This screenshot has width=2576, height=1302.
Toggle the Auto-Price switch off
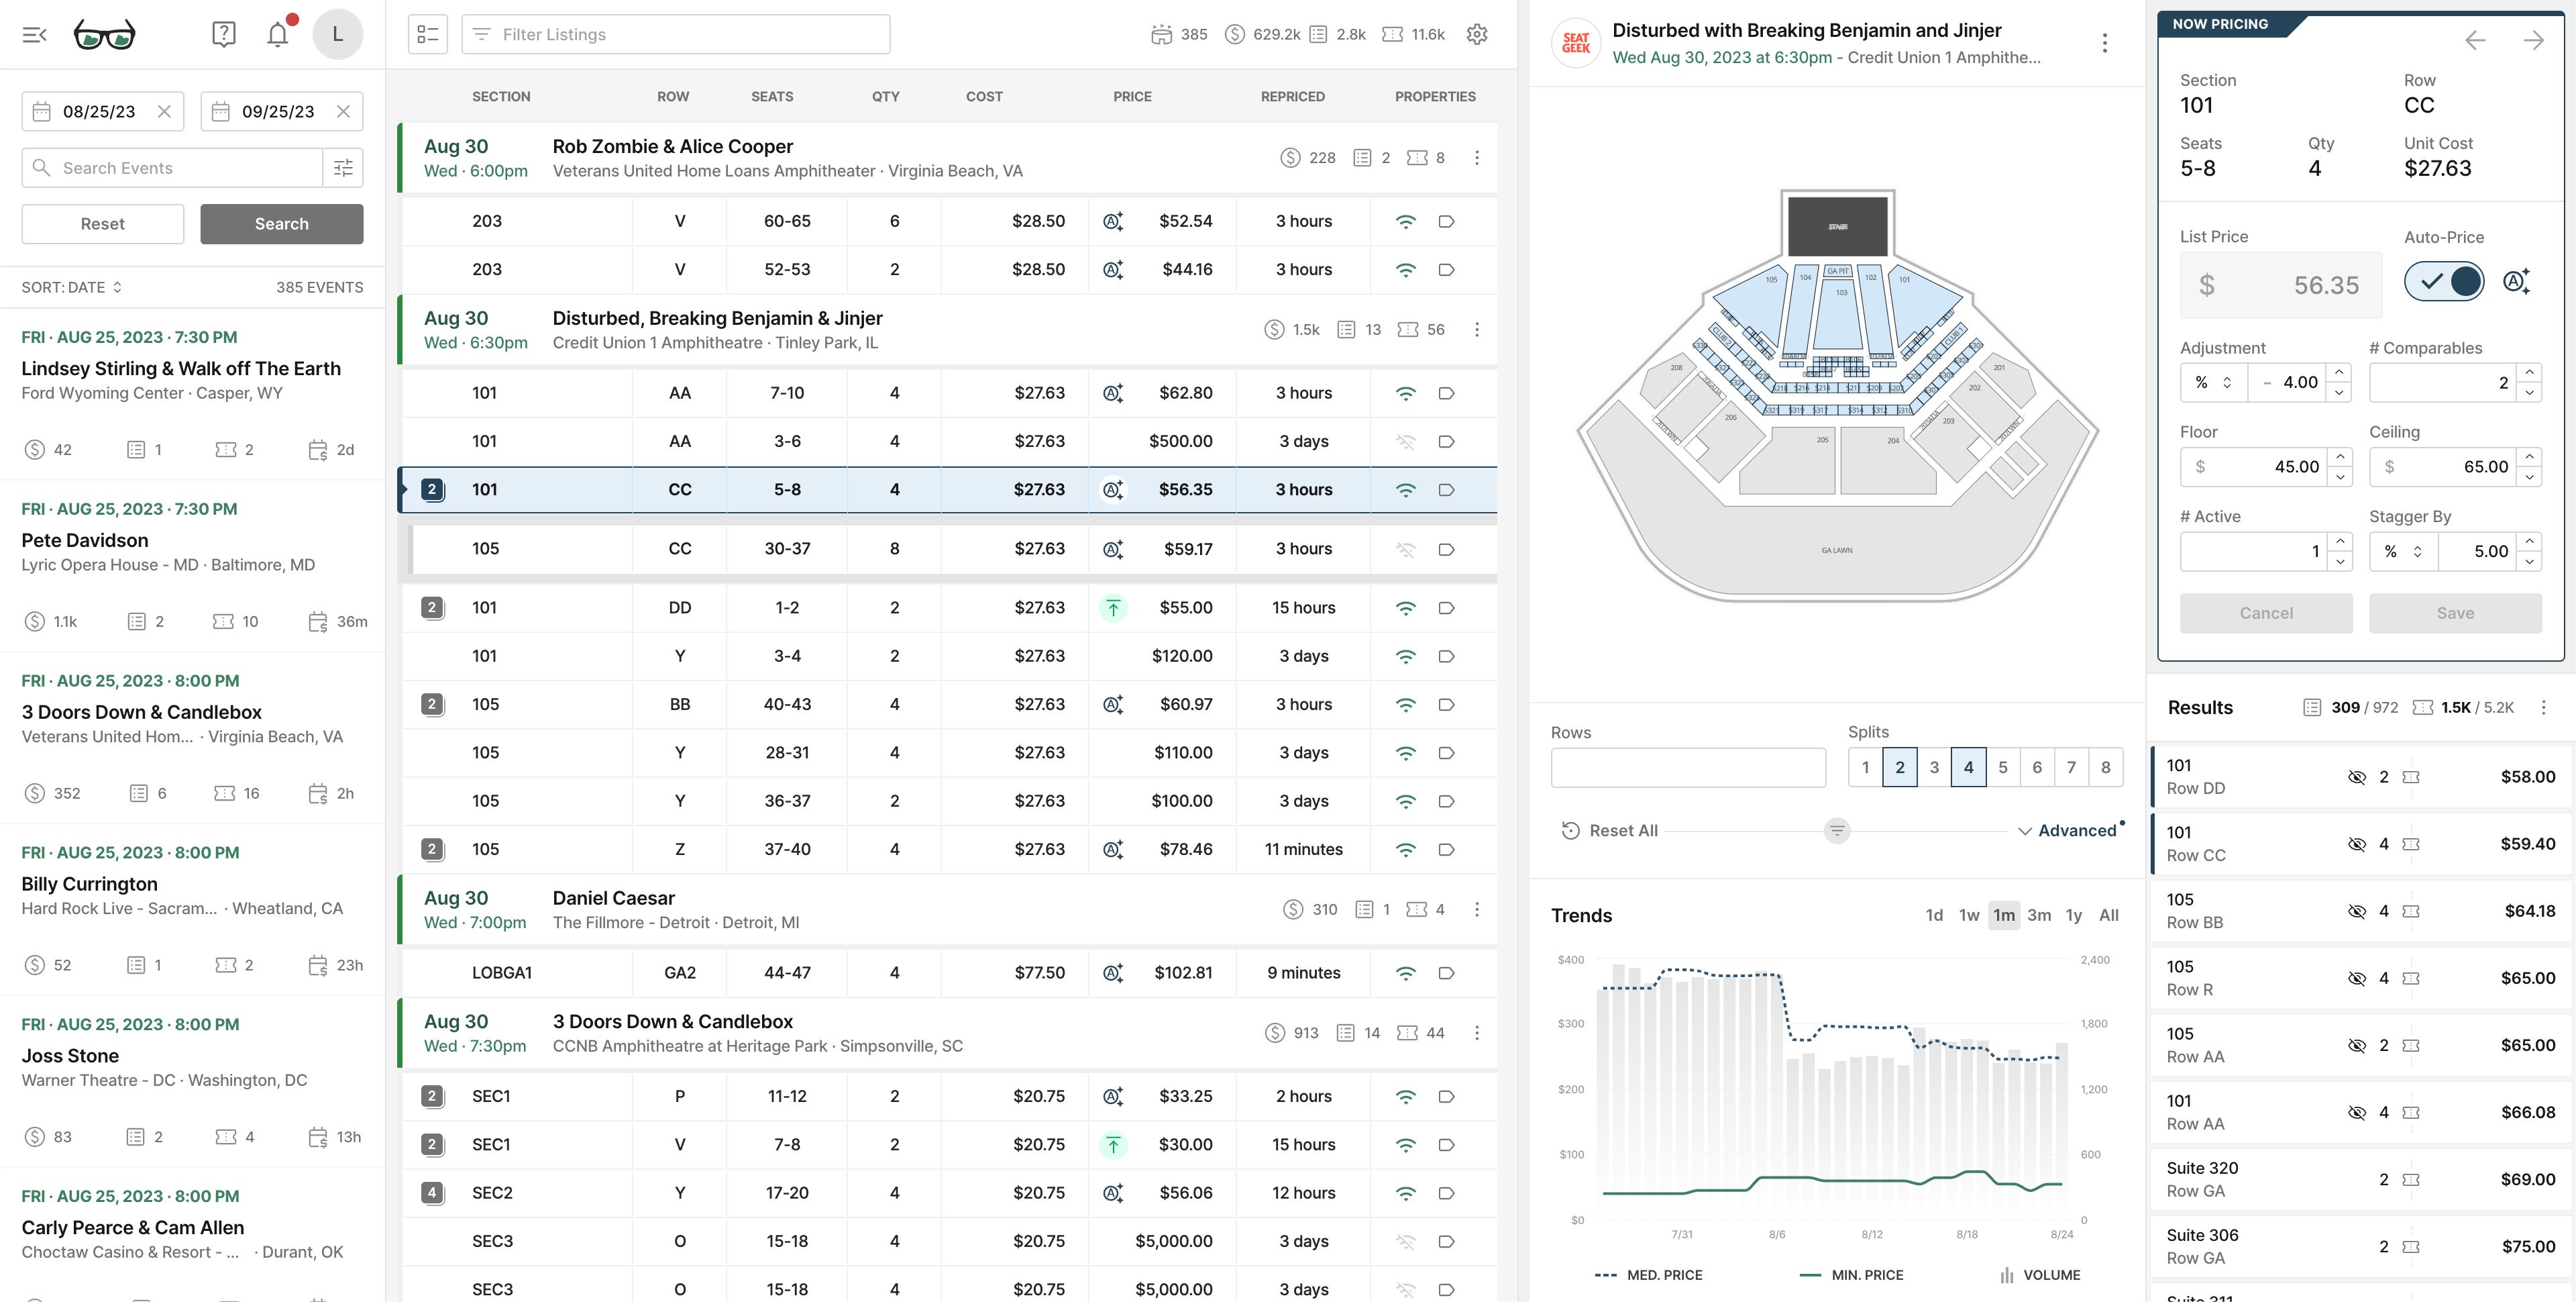coord(2444,281)
